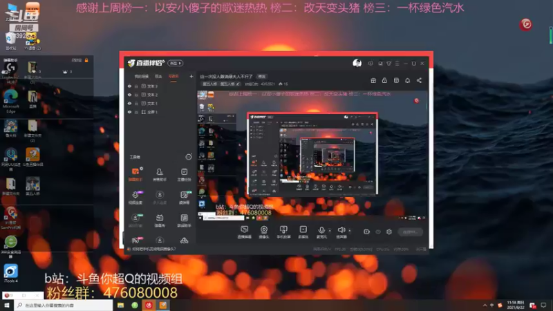Select the 全屏 1 layer row
This screenshot has width=553, height=311.
(160, 112)
